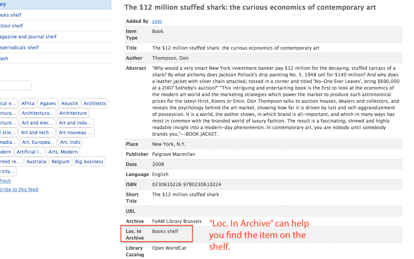The image size is (414, 259).
Task: Select the Art and tech... tag
Action: (x=37, y=133)
